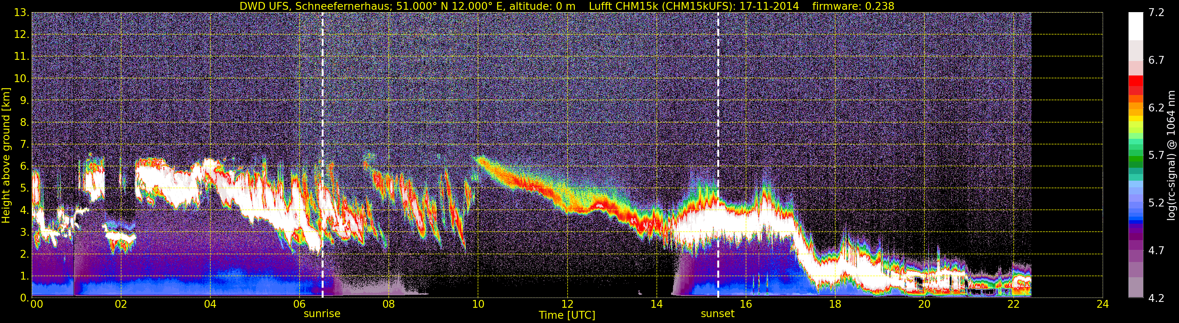Click time axis tick '24'
1179x323 pixels.
[1103, 305]
